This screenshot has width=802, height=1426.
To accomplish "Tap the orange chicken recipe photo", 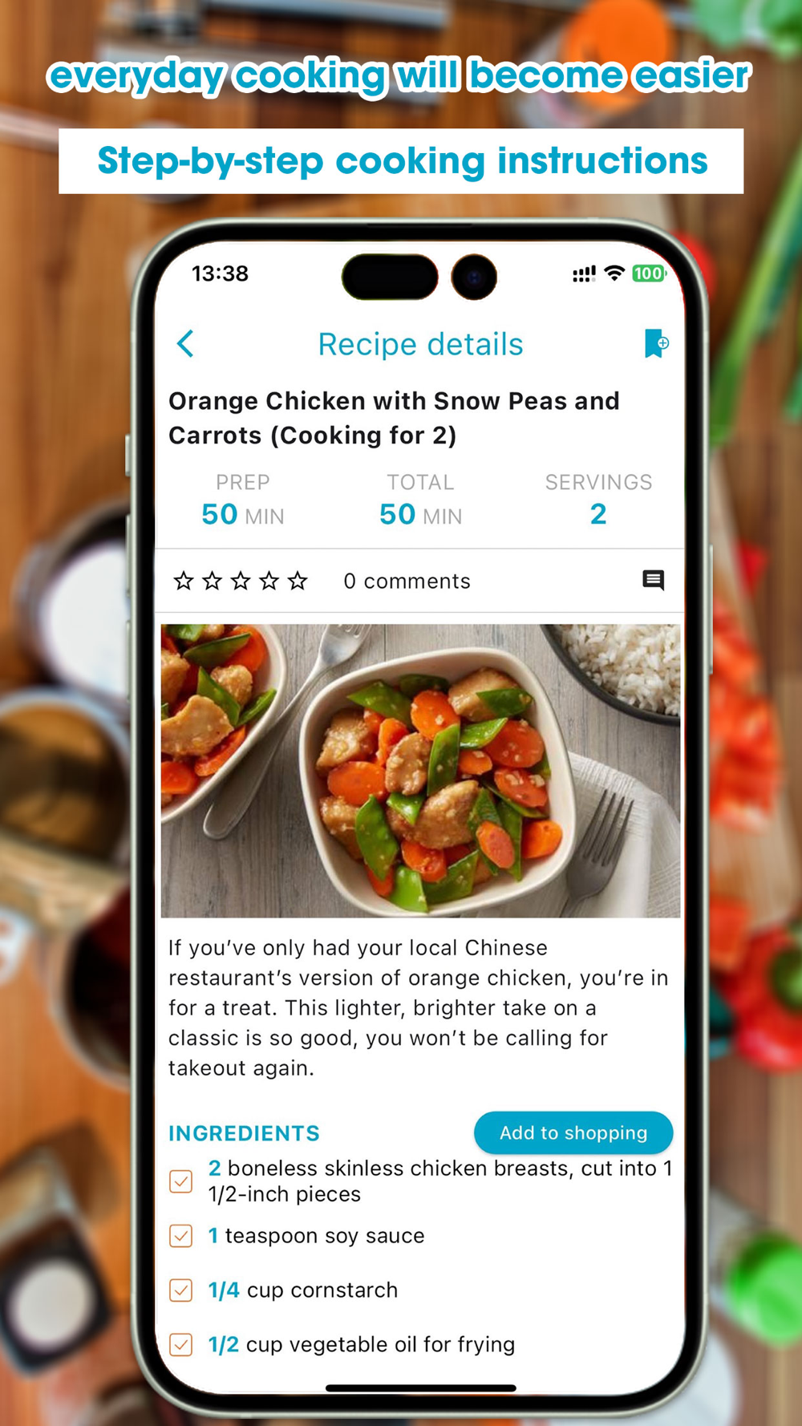I will coord(420,771).
